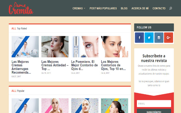This screenshot has width=181, height=113.
Task: Focus the EMAIL input field
Action: (154, 104)
